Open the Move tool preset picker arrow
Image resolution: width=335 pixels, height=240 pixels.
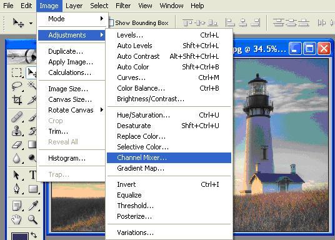point(31,23)
